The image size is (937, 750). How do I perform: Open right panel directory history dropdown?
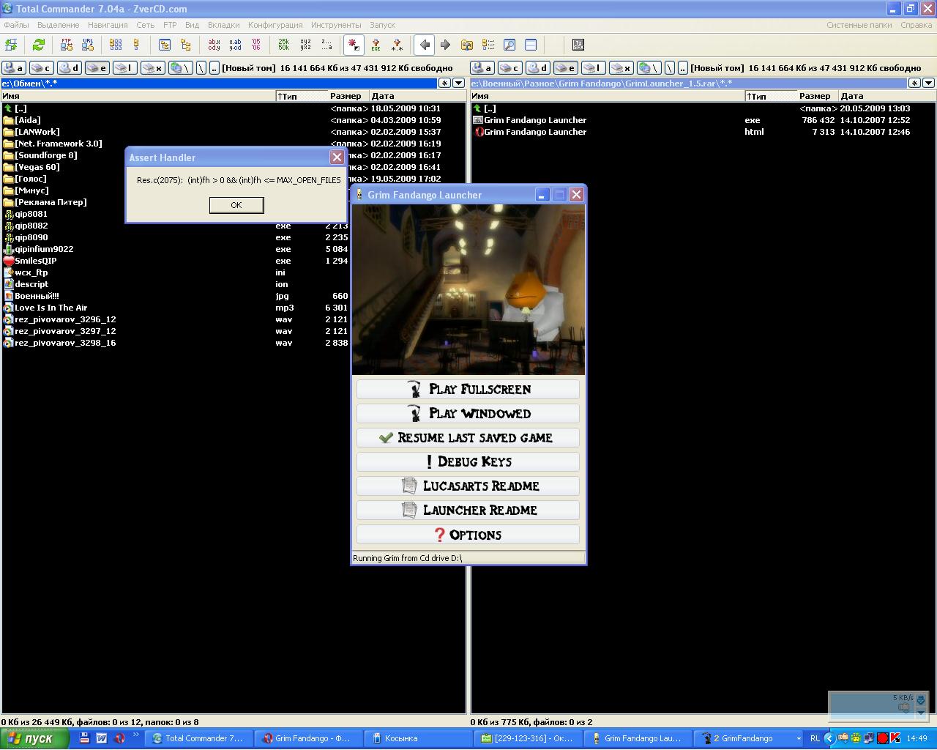click(x=928, y=83)
